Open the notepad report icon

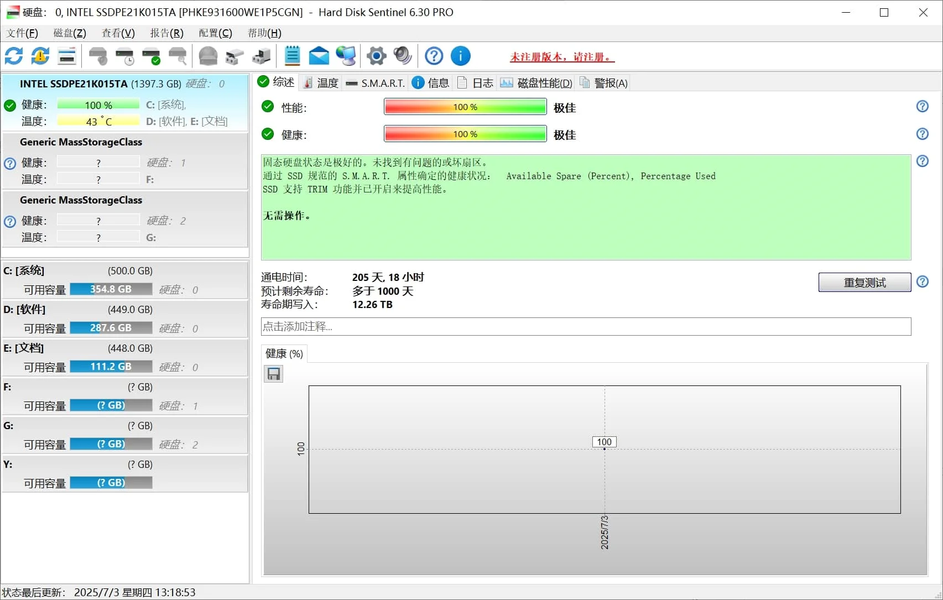click(292, 56)
